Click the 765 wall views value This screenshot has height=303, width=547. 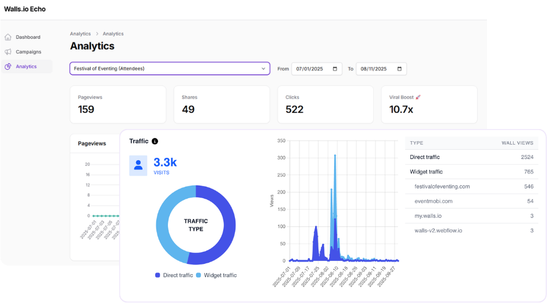529,172
